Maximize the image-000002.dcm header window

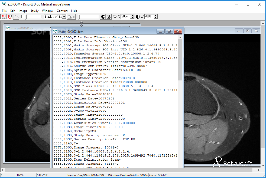pyautogui.click(x=169, y=31)
